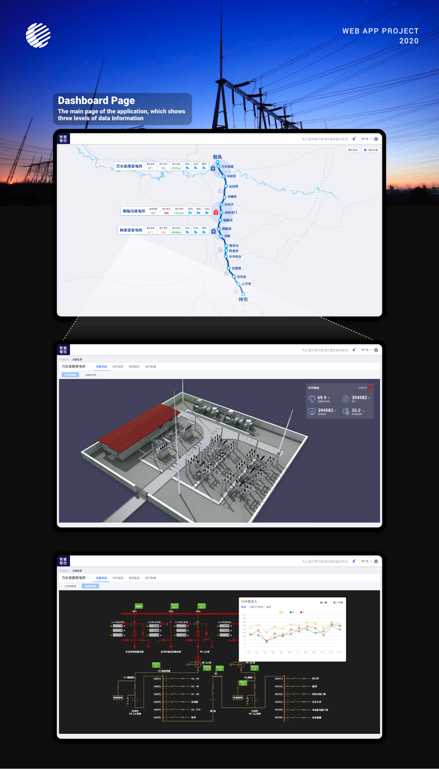
Task: Click the substation icon beside 韩家梁 station
Action: (x=213, y=231)
